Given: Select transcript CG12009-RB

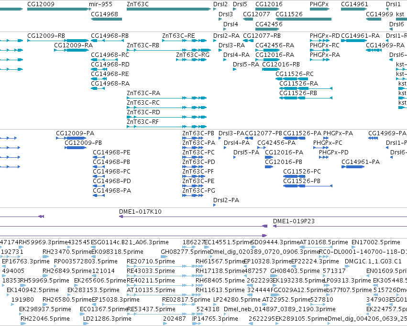Looking at the screenshot, I should [x=46, y=35].
